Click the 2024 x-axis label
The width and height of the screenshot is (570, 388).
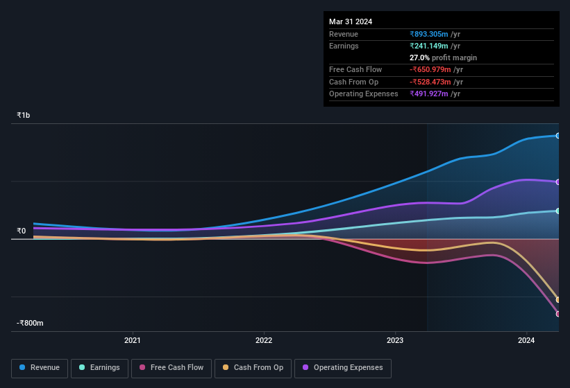526,340
